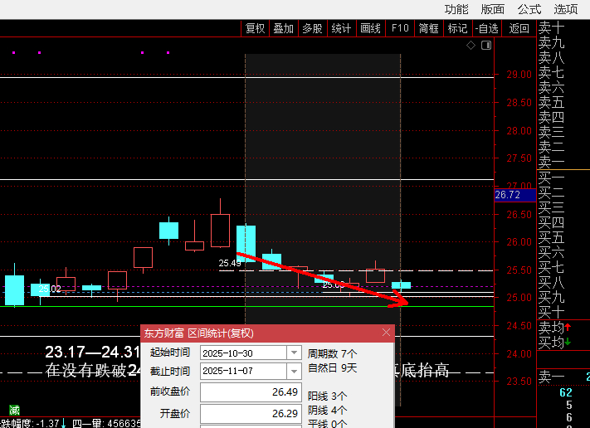Image resolution: width=590 pixels, height=428 pixels.
Task: Click the green 减 marker icon
Action: [x=14, y=410]
